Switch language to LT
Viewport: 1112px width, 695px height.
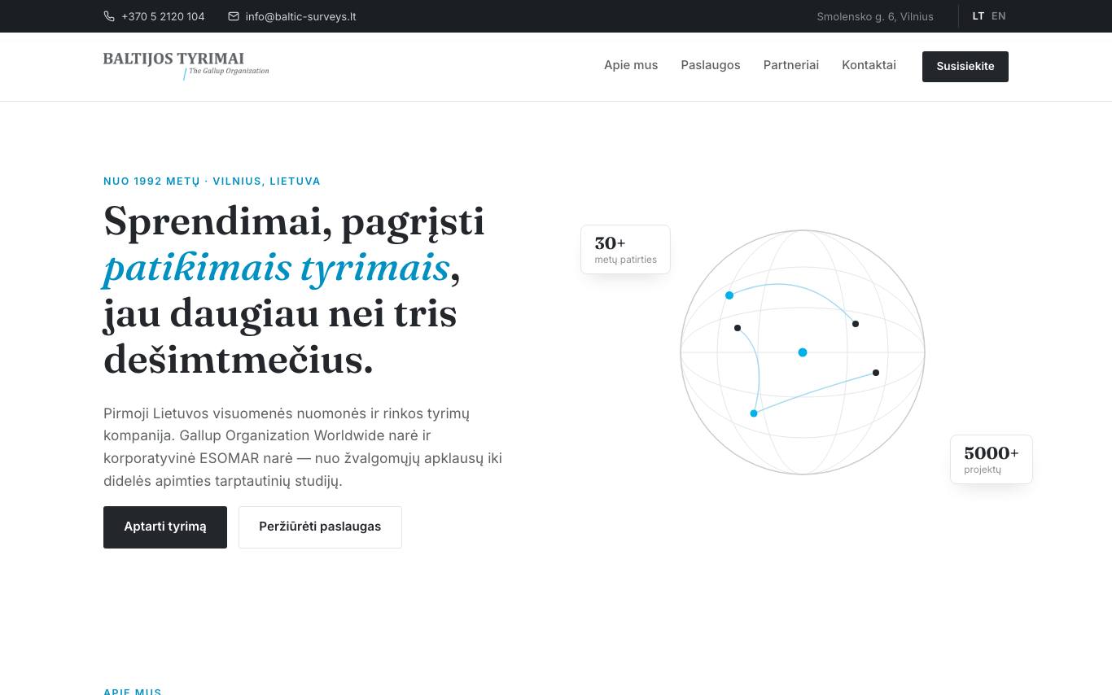(x=978, y=16)
